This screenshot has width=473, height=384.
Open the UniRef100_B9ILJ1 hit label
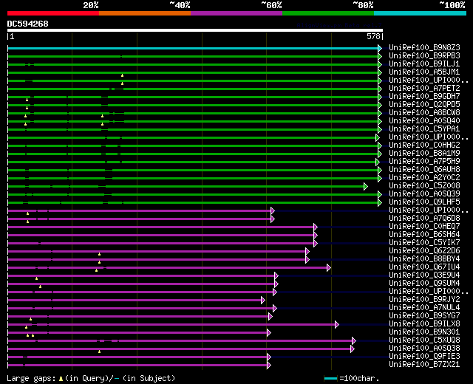[424, 64]
